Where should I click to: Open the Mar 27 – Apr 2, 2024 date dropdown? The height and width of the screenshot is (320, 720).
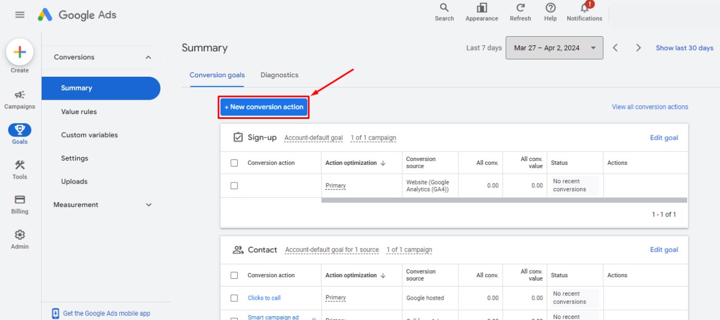point(554,48)
